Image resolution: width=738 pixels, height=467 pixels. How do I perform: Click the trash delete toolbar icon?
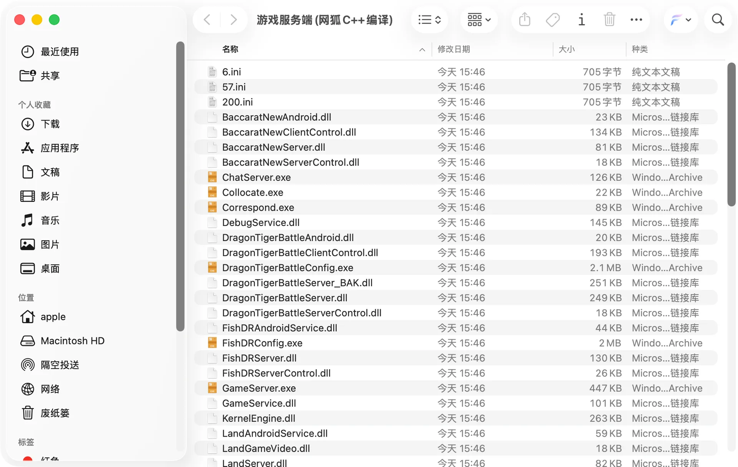[x=610, y=20]
